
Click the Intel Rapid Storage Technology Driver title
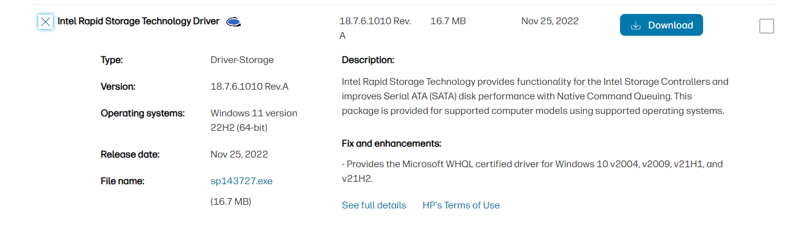tap(138, 21)
